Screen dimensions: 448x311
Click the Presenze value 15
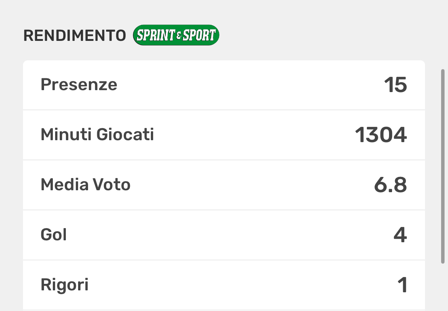coord(396,85)
